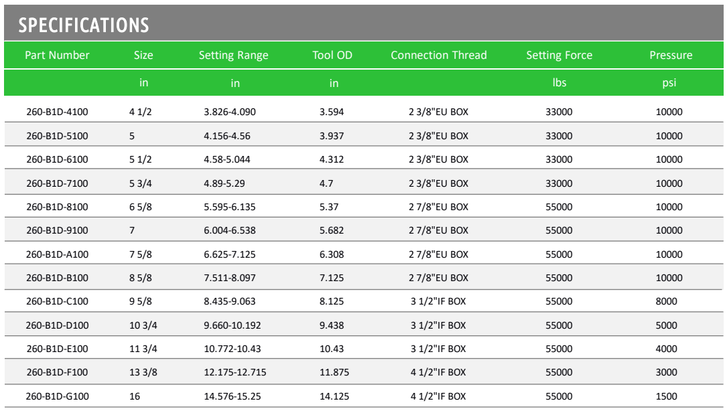The image size is (727, 415).
Task: Select the Tool OD column header
Action: pyautogui.click(x=332, y=55)
